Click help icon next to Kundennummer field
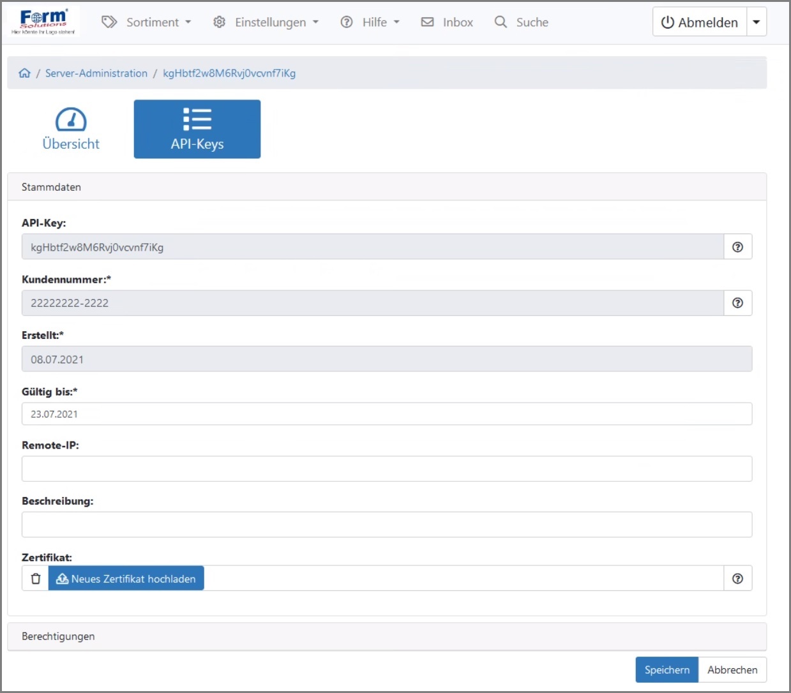Viewport: 791px width, 693px height. [x=737, y=303]
